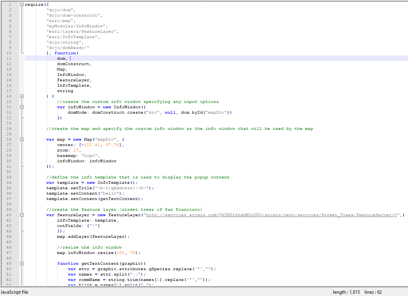408x296 pixels.
Task: Collapse the function body fold on line 18
Action: click(22, 96)
